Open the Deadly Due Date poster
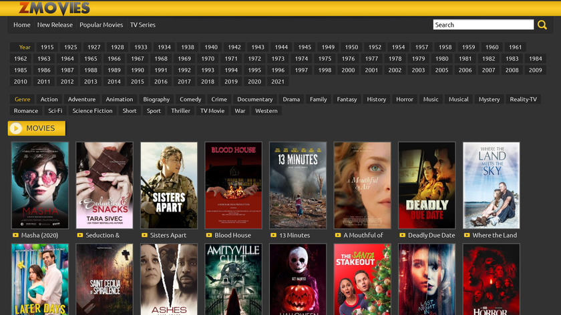Viewport: 561px width, 315px height. [427, 186]
